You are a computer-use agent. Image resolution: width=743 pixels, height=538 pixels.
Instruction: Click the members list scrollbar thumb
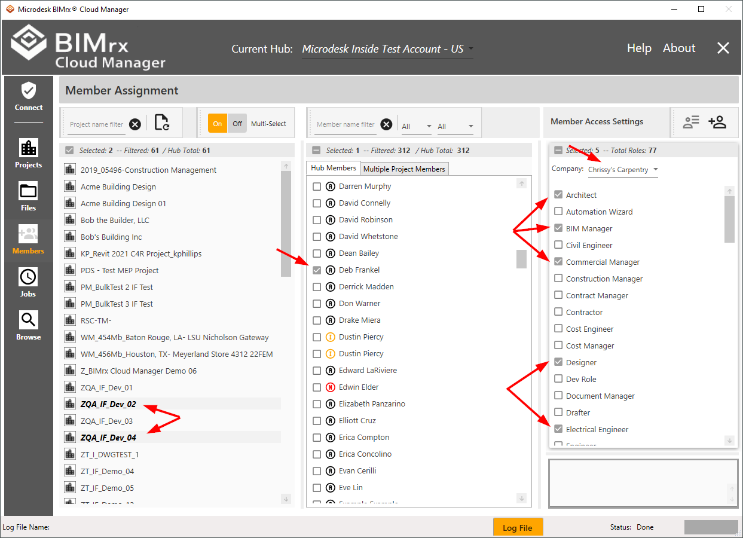(521, 259)
